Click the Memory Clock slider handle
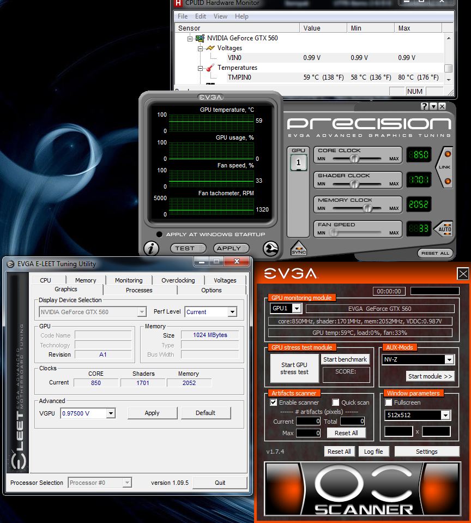This screenshot has width=471, height=523. point(367,208)
